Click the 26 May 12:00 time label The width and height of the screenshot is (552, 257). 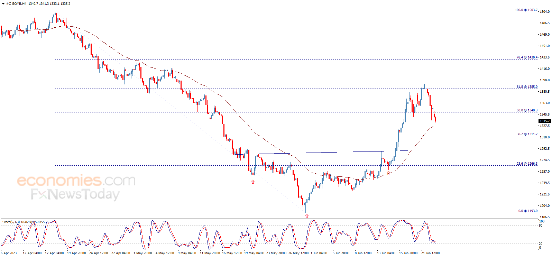[x=298, y=253]
